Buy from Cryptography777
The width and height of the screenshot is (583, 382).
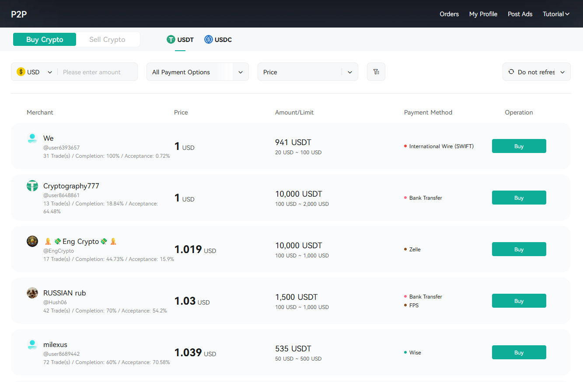pos(519,198)
